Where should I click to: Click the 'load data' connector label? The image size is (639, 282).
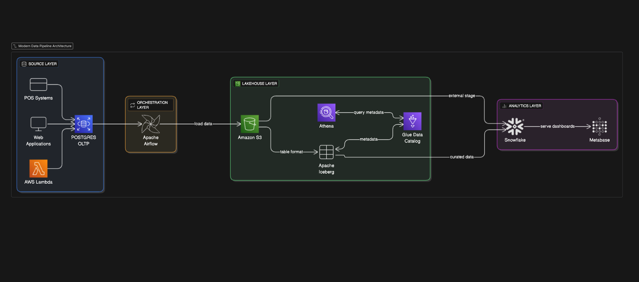pyautogui.click(x=203, y=124)
